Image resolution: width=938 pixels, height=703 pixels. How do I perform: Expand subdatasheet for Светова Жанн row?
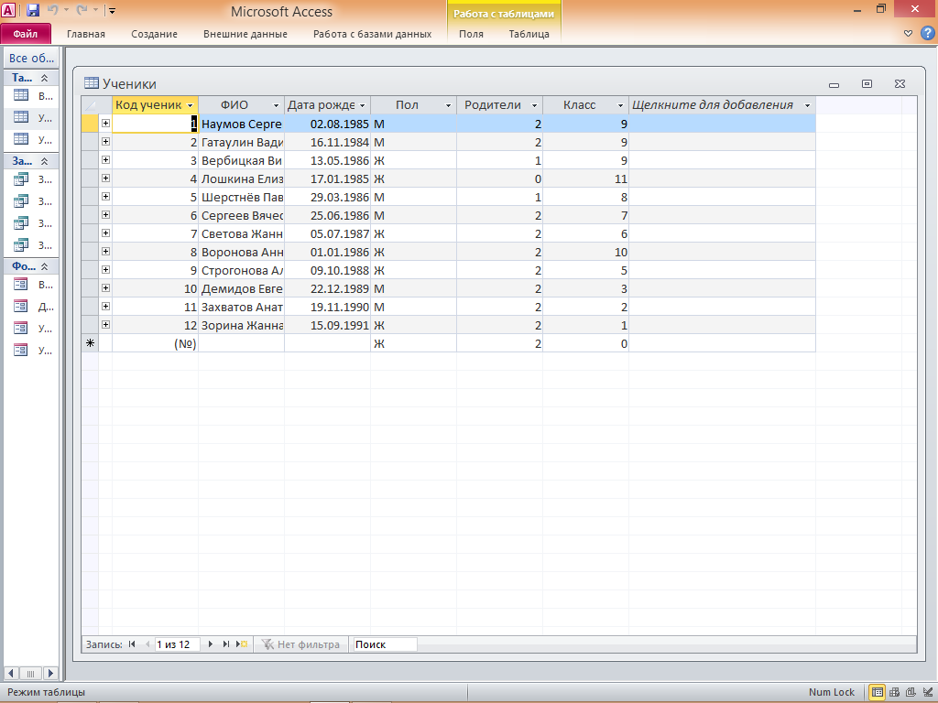[105, 233]
